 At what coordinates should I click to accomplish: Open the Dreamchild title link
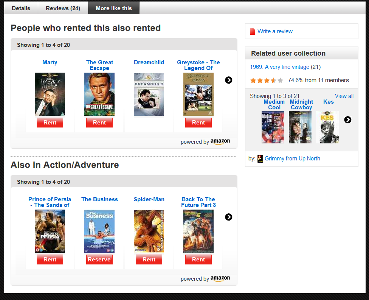(149, 62)
